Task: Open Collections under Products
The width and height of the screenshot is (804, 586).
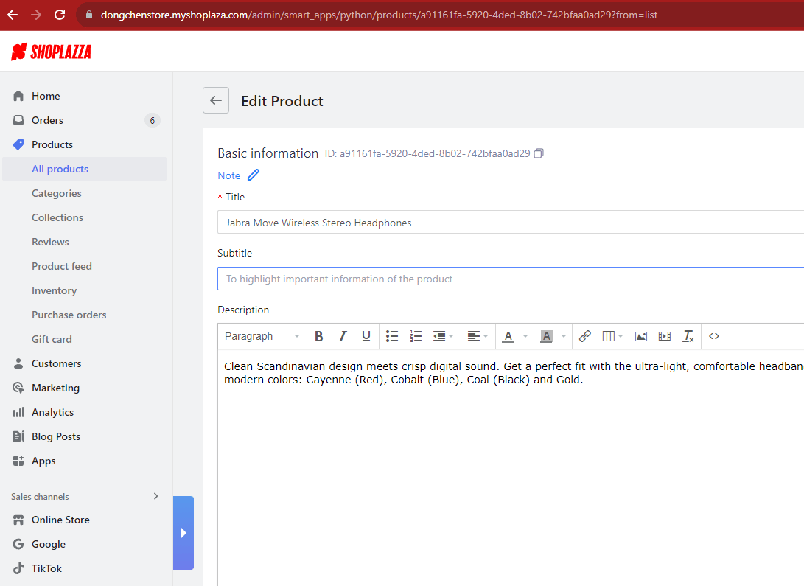Action: [57, 217]
